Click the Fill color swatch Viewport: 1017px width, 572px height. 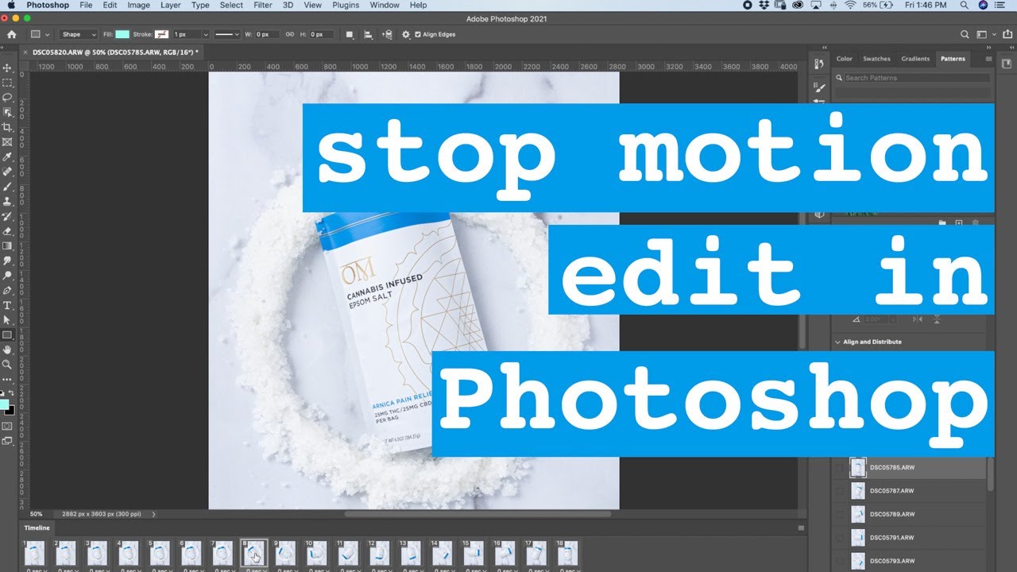click(122, 34)
